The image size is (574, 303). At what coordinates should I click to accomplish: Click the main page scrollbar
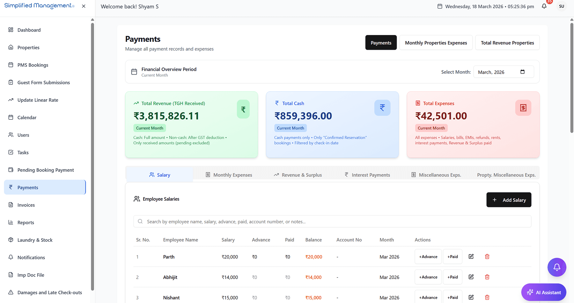tap(572, 78)
